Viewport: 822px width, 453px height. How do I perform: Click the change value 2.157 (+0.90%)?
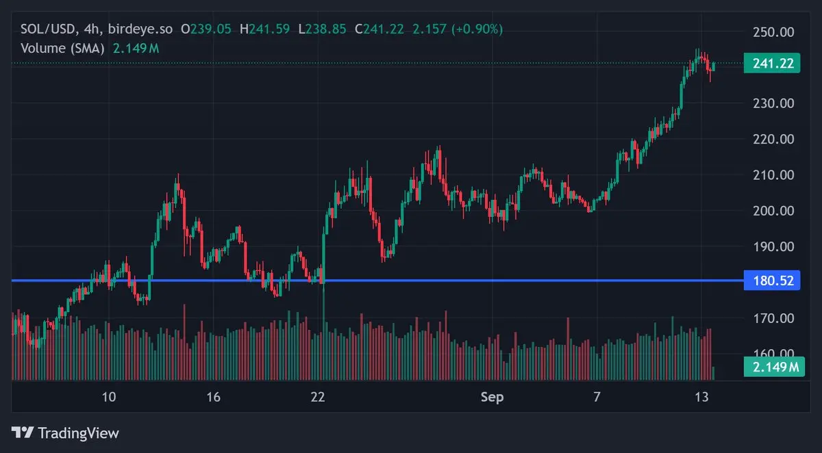pyautogui.click(x=458, y=29)
